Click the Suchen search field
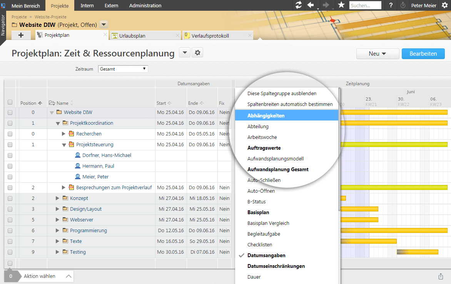Viewport: 451px width, 284px height. (365, 5)
